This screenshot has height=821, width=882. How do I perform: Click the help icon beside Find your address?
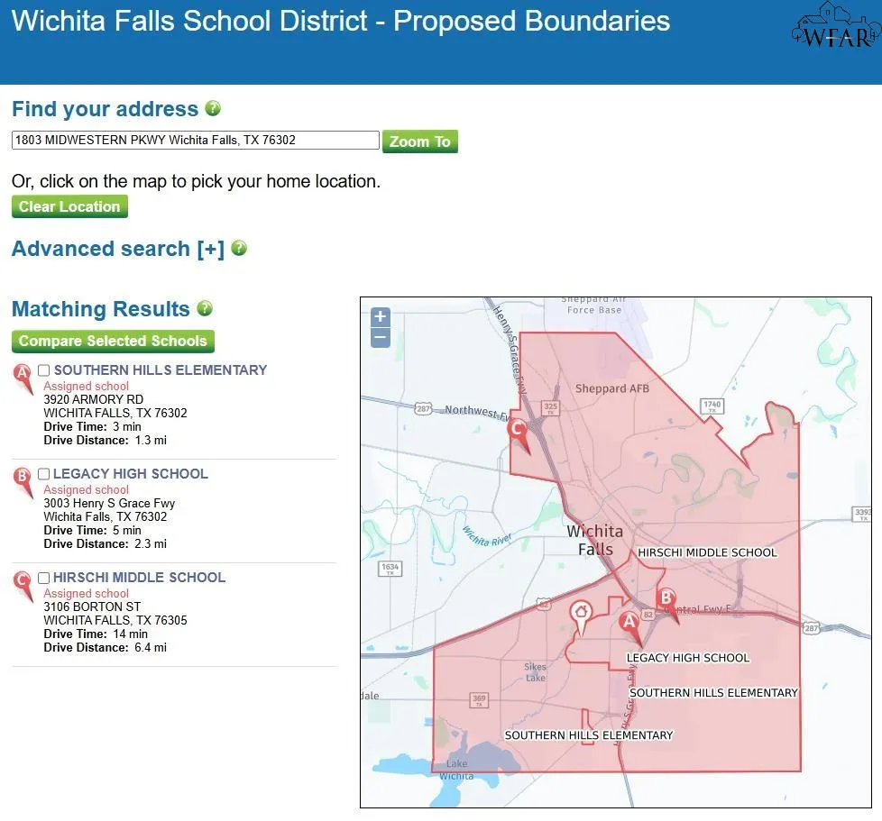click(x=213, y=108)
